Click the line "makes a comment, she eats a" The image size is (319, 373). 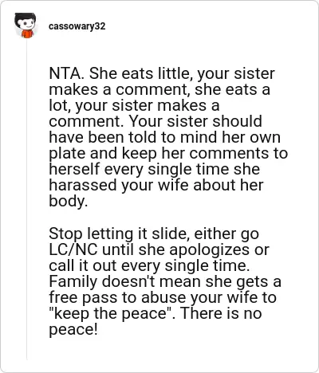pos(159,89)
